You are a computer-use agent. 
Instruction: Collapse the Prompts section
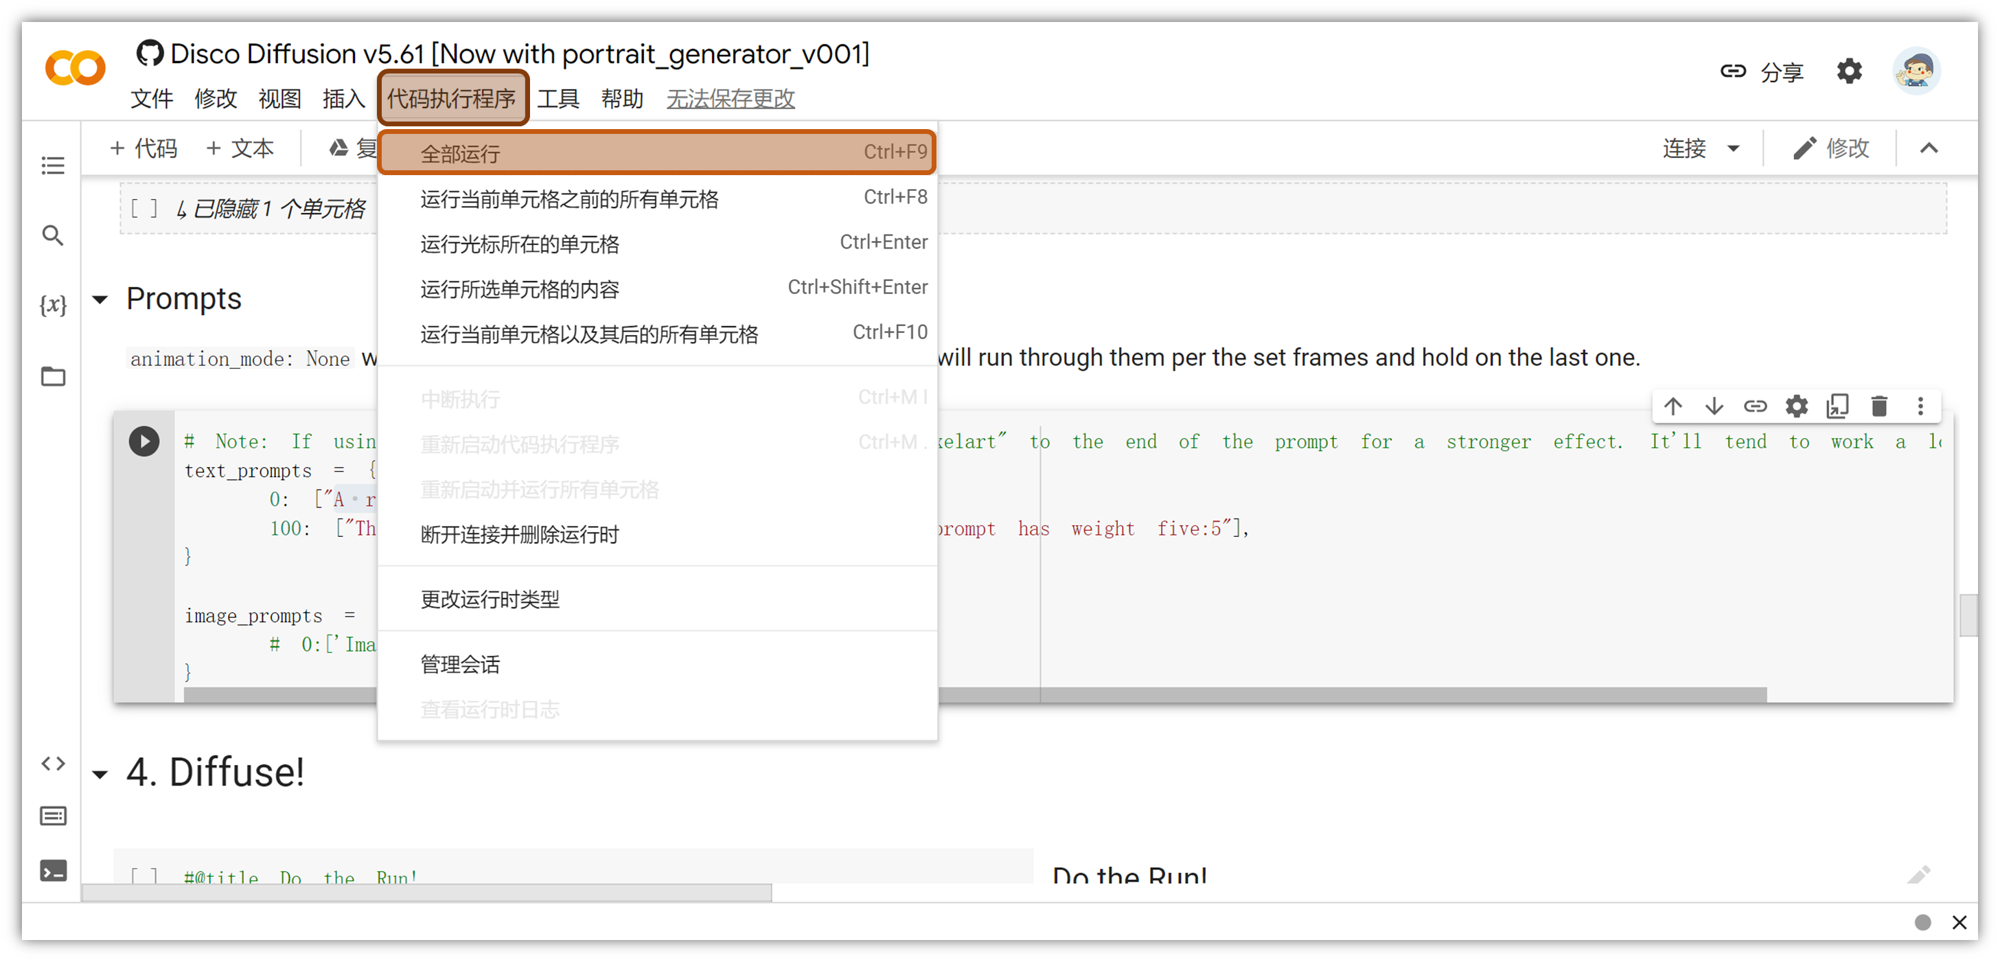pos(100,299)
